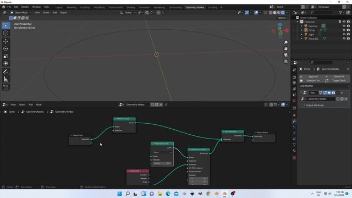Select the Add Cube tool
The width and height of the screenshot is (352, 198).
[5, 87]
